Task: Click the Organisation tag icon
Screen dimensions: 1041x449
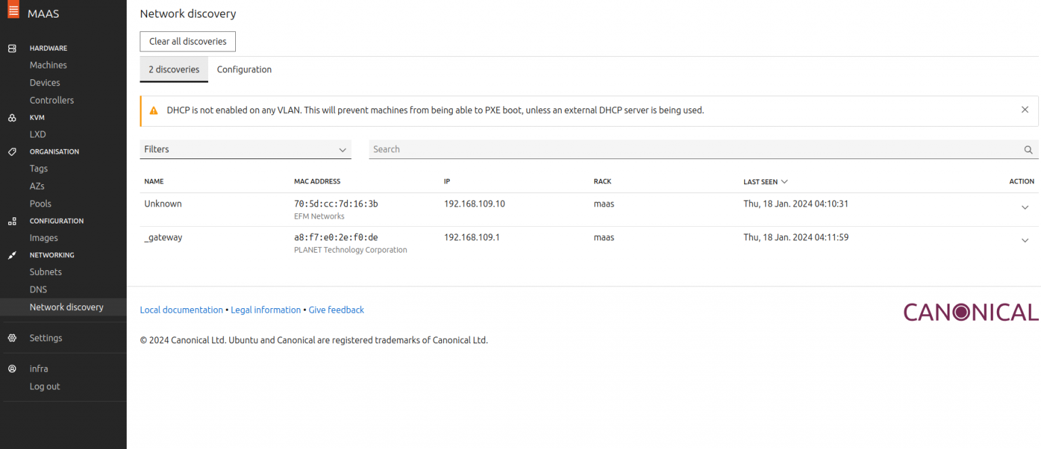Action: [12, 152]
